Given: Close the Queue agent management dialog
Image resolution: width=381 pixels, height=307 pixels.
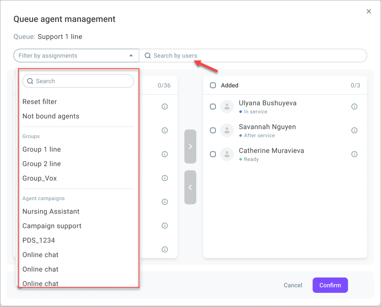Looking at the screenshot, I should tap(369, 11).
